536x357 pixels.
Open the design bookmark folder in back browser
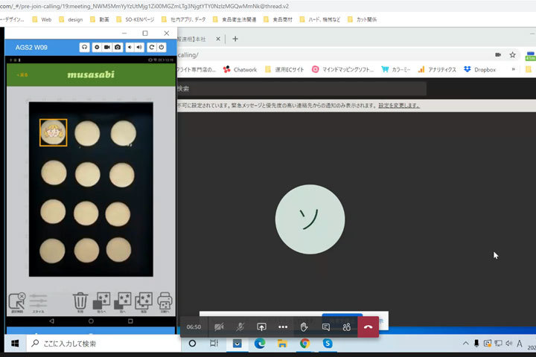pos(71,20)
